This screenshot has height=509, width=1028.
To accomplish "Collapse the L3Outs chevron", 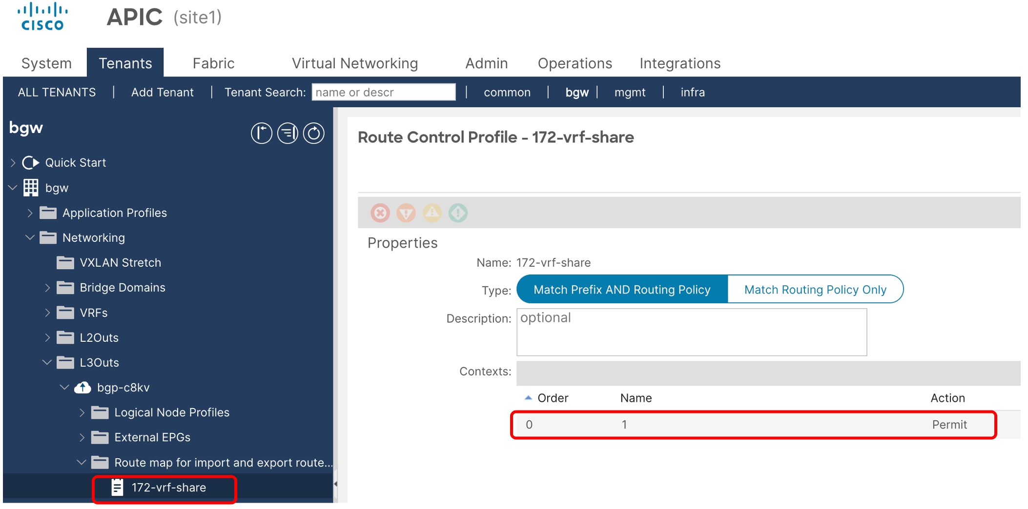I will click(x=47, y=362).
